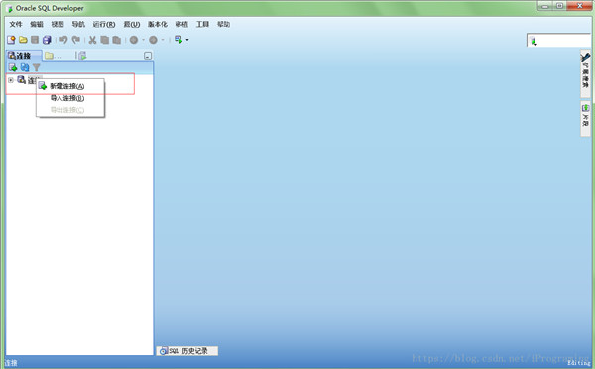Expand the 连接 tree node

tap(11, 80)
